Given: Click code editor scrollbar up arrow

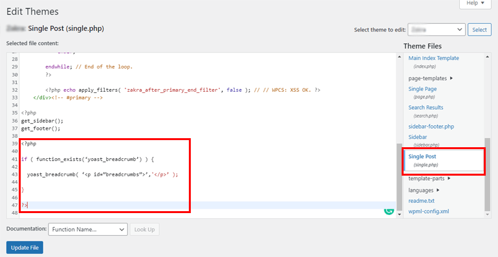Looking at the screenshot, I should [x=400, y=57].
